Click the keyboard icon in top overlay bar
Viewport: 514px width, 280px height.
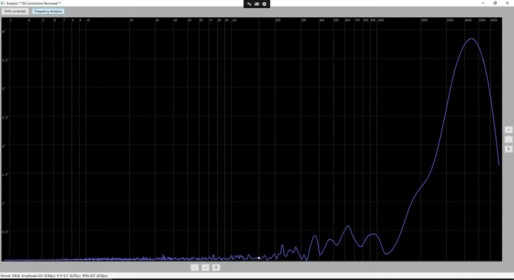[257, 4]
